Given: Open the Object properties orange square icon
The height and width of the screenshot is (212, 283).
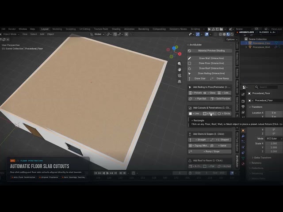Looking at the screenshot, I should click(x=243, y=130).
